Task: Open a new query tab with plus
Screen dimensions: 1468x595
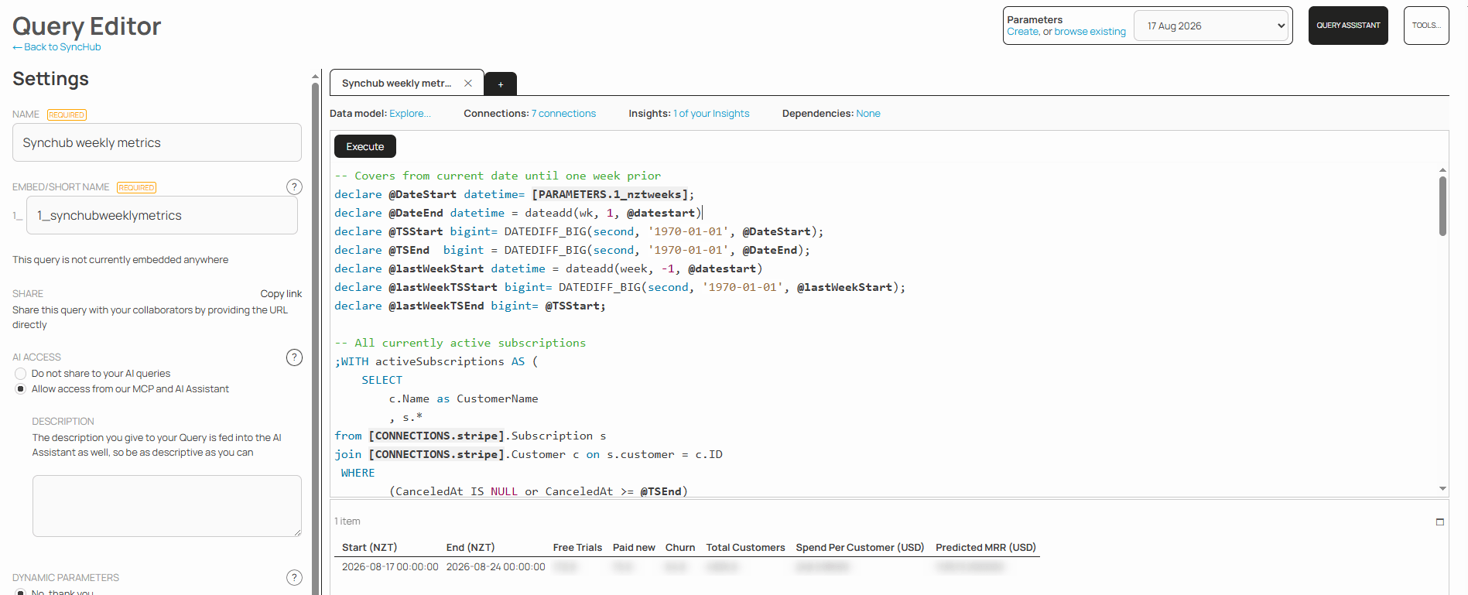Action: point(501,84)
